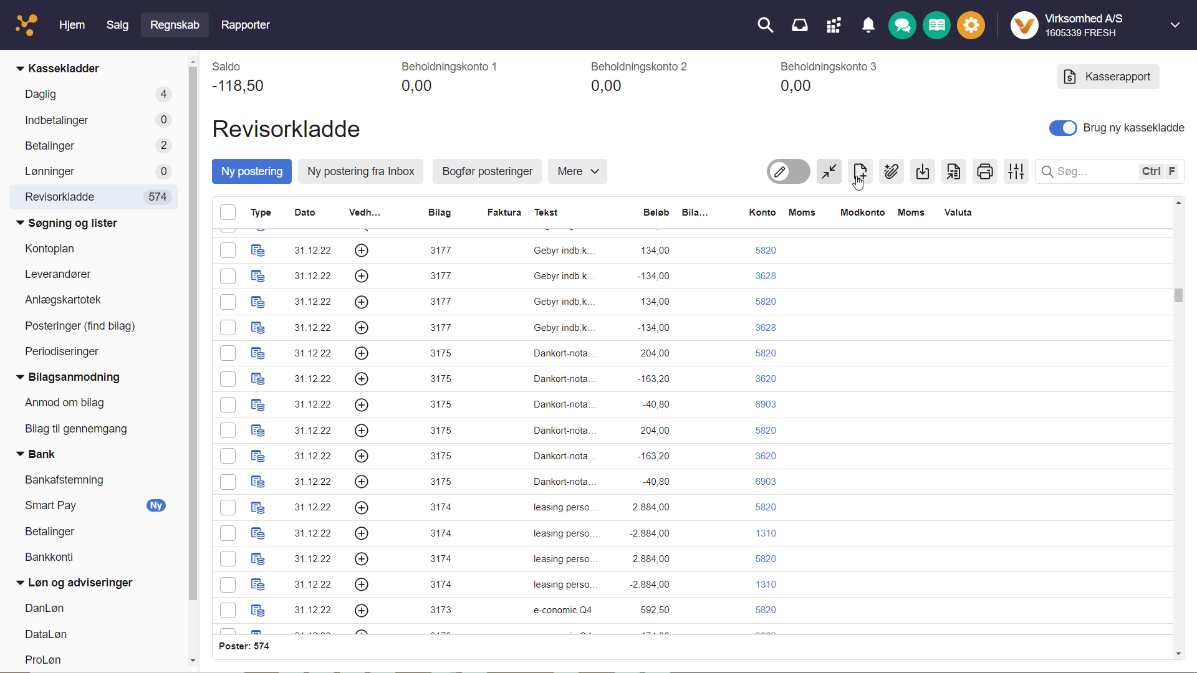Check the select-all checkbox in table header

pyautogui.click(x=228, y=212)
